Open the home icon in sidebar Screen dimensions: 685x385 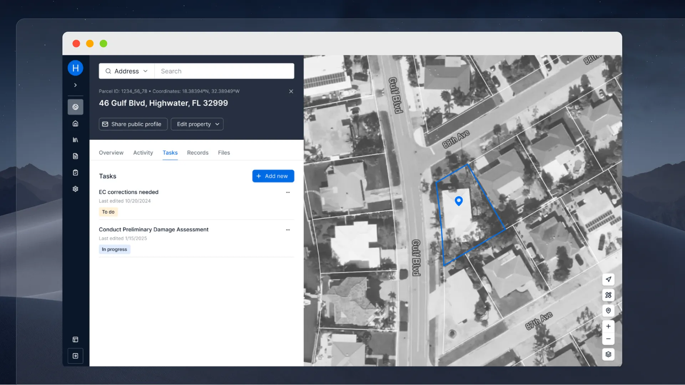(x=75, y=123)
